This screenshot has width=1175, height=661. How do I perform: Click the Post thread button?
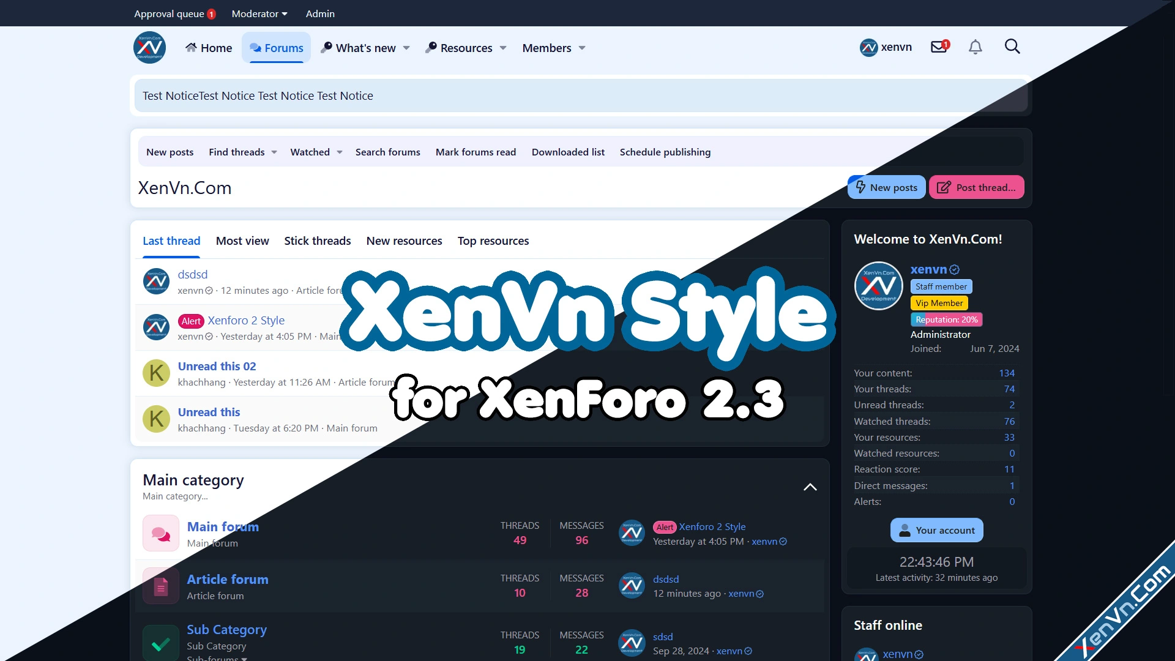click(976, 187)
